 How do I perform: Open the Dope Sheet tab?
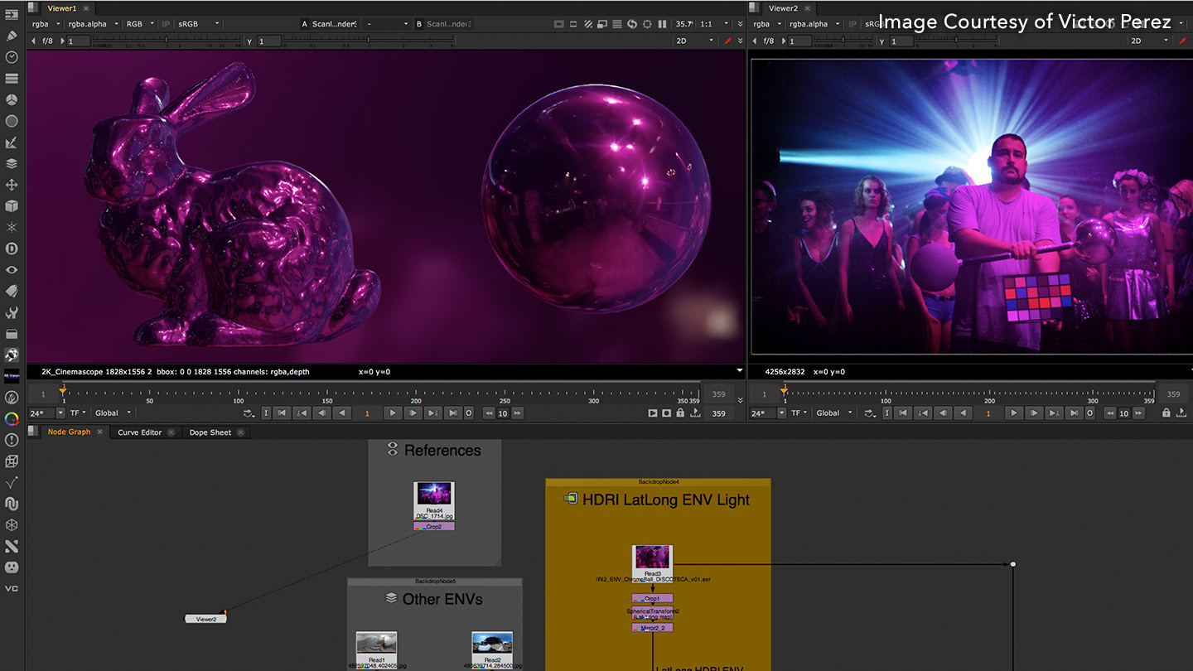click(x=210, y=432)
